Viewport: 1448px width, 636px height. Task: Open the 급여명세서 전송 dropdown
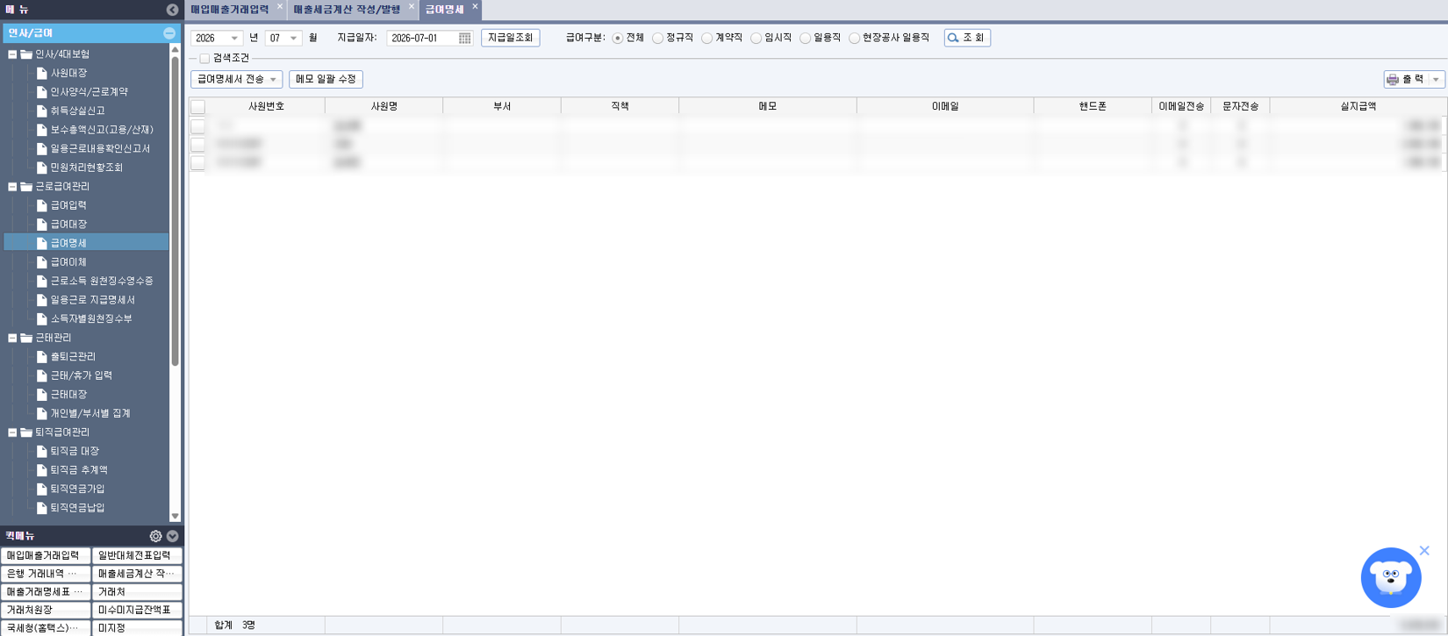pyautogui.click(x=237, y=79)
